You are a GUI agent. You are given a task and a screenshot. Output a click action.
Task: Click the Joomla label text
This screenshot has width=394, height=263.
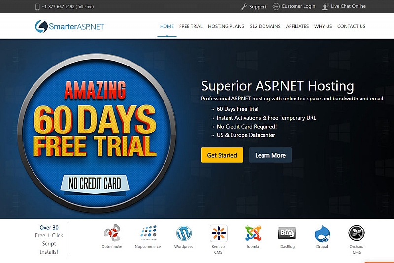tap(253, 247)
